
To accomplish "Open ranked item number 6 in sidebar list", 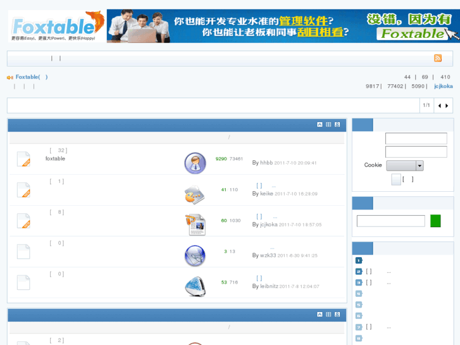I will [359, 316].
